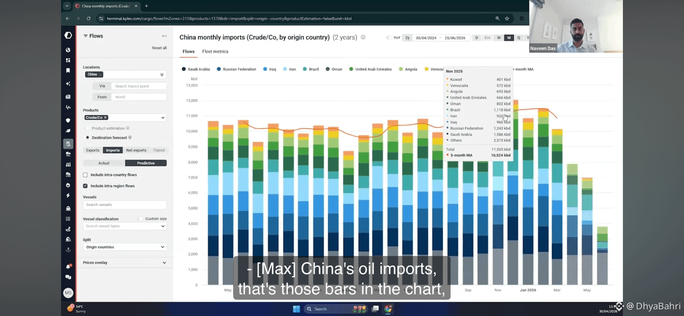The width and height of the screenshot is (684, 316).
Task: Expand the Prices overlay section
Action: pyautogui.click(x=125, y=263)
